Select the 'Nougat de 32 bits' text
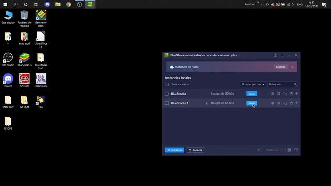Viewport: 331px width, 186px height. coord(222,94)
